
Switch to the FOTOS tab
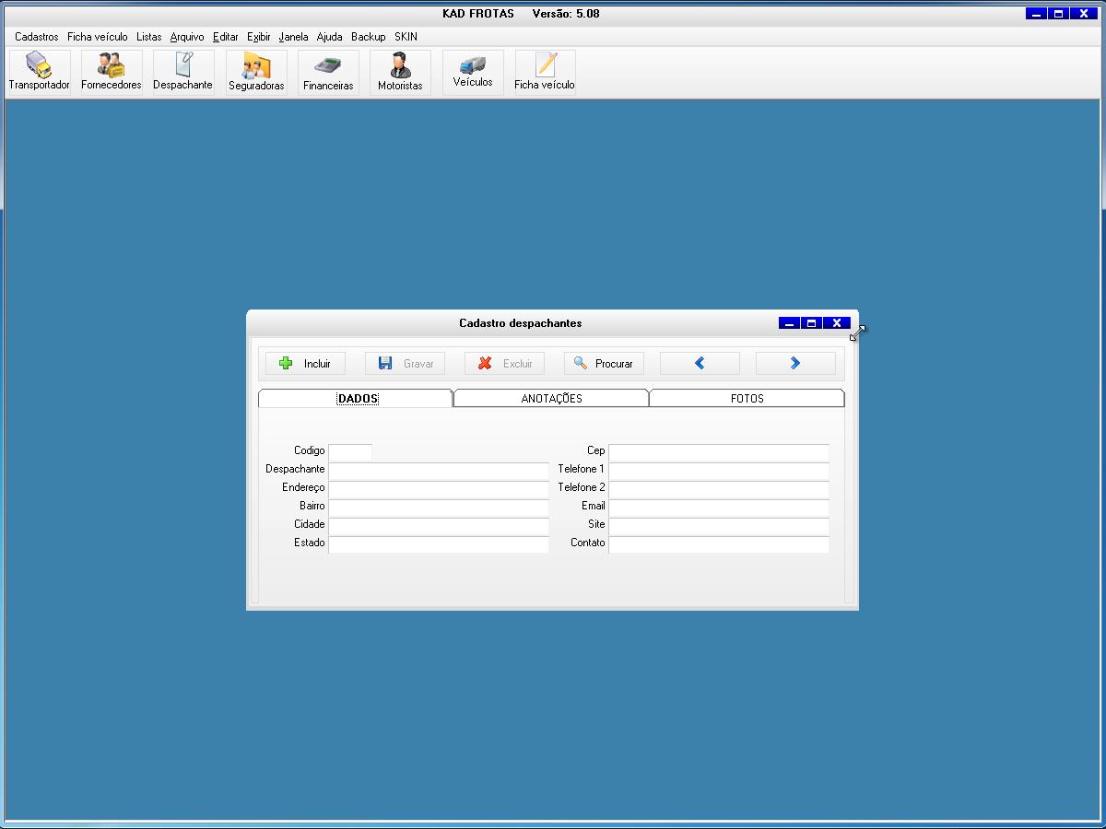tap(747, 399)
